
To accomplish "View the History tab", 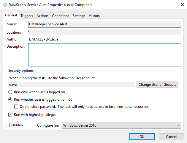I will point(94,16).
